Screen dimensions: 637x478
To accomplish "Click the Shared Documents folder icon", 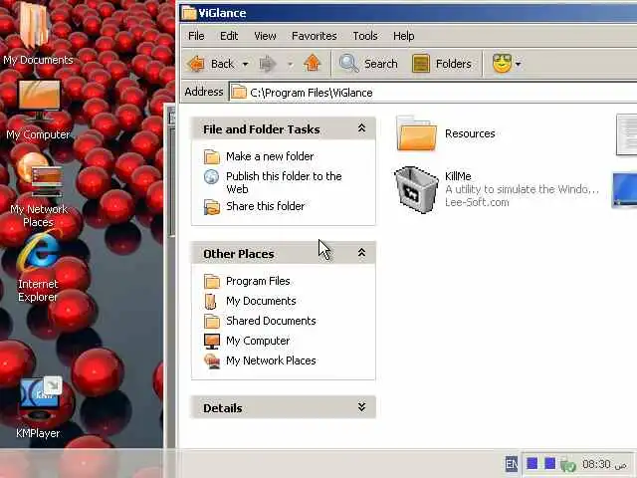I will point(212,321).
